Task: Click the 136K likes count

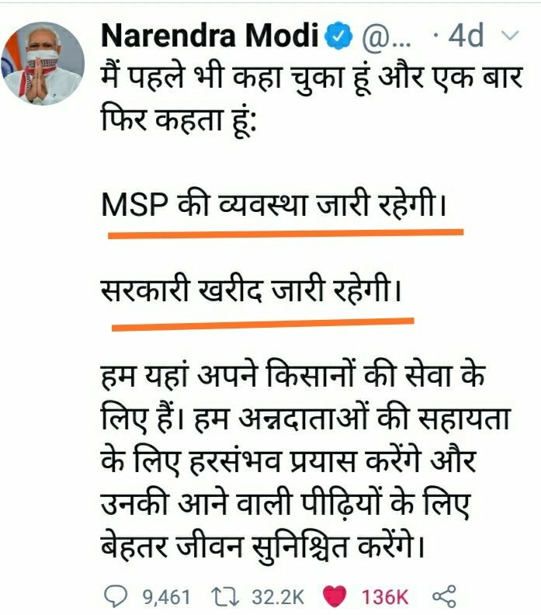Action: click(384, 597)
